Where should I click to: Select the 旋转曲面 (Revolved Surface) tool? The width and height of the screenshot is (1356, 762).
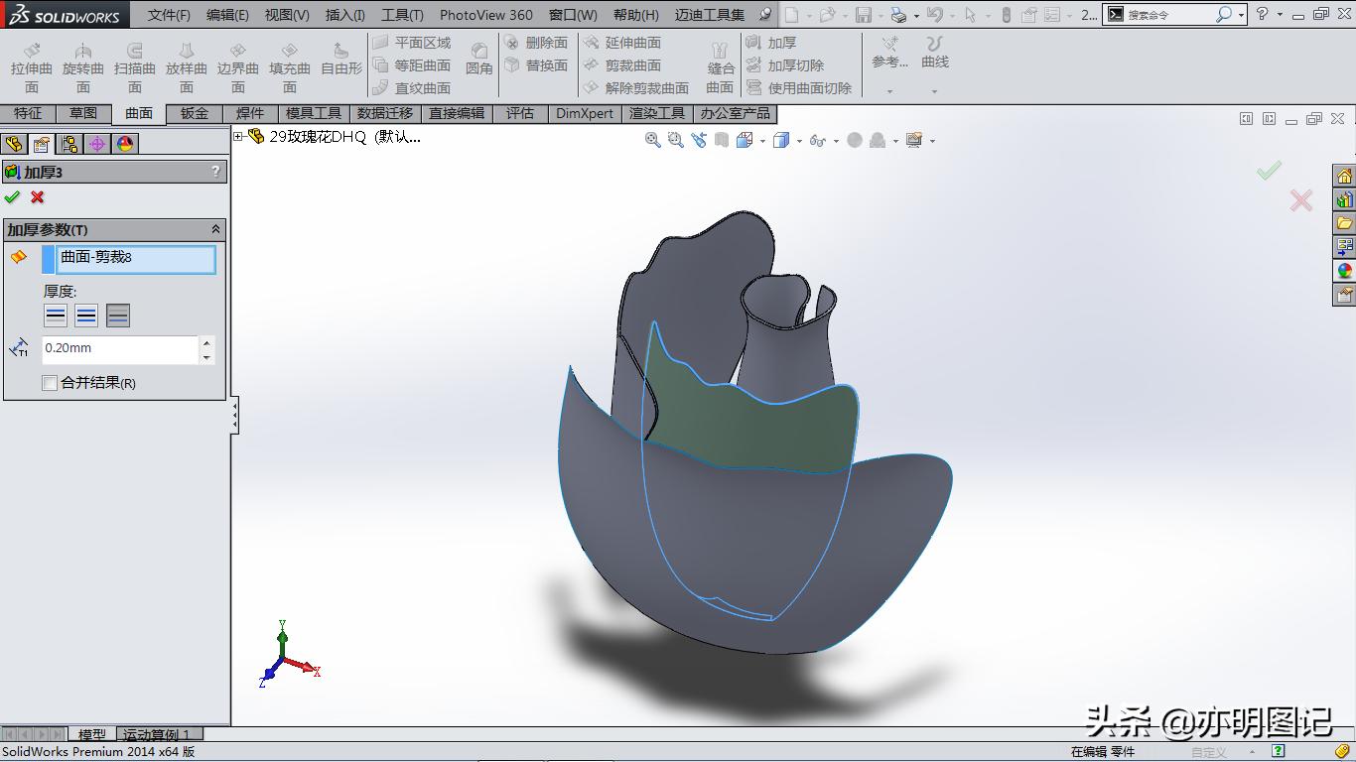(83, 62)
